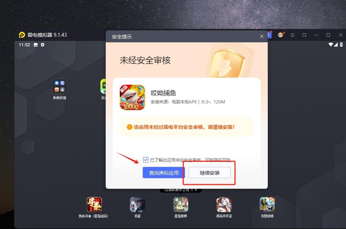
Task: Open the hamburger menu in emulator title bar
Action: coord(292,35)
